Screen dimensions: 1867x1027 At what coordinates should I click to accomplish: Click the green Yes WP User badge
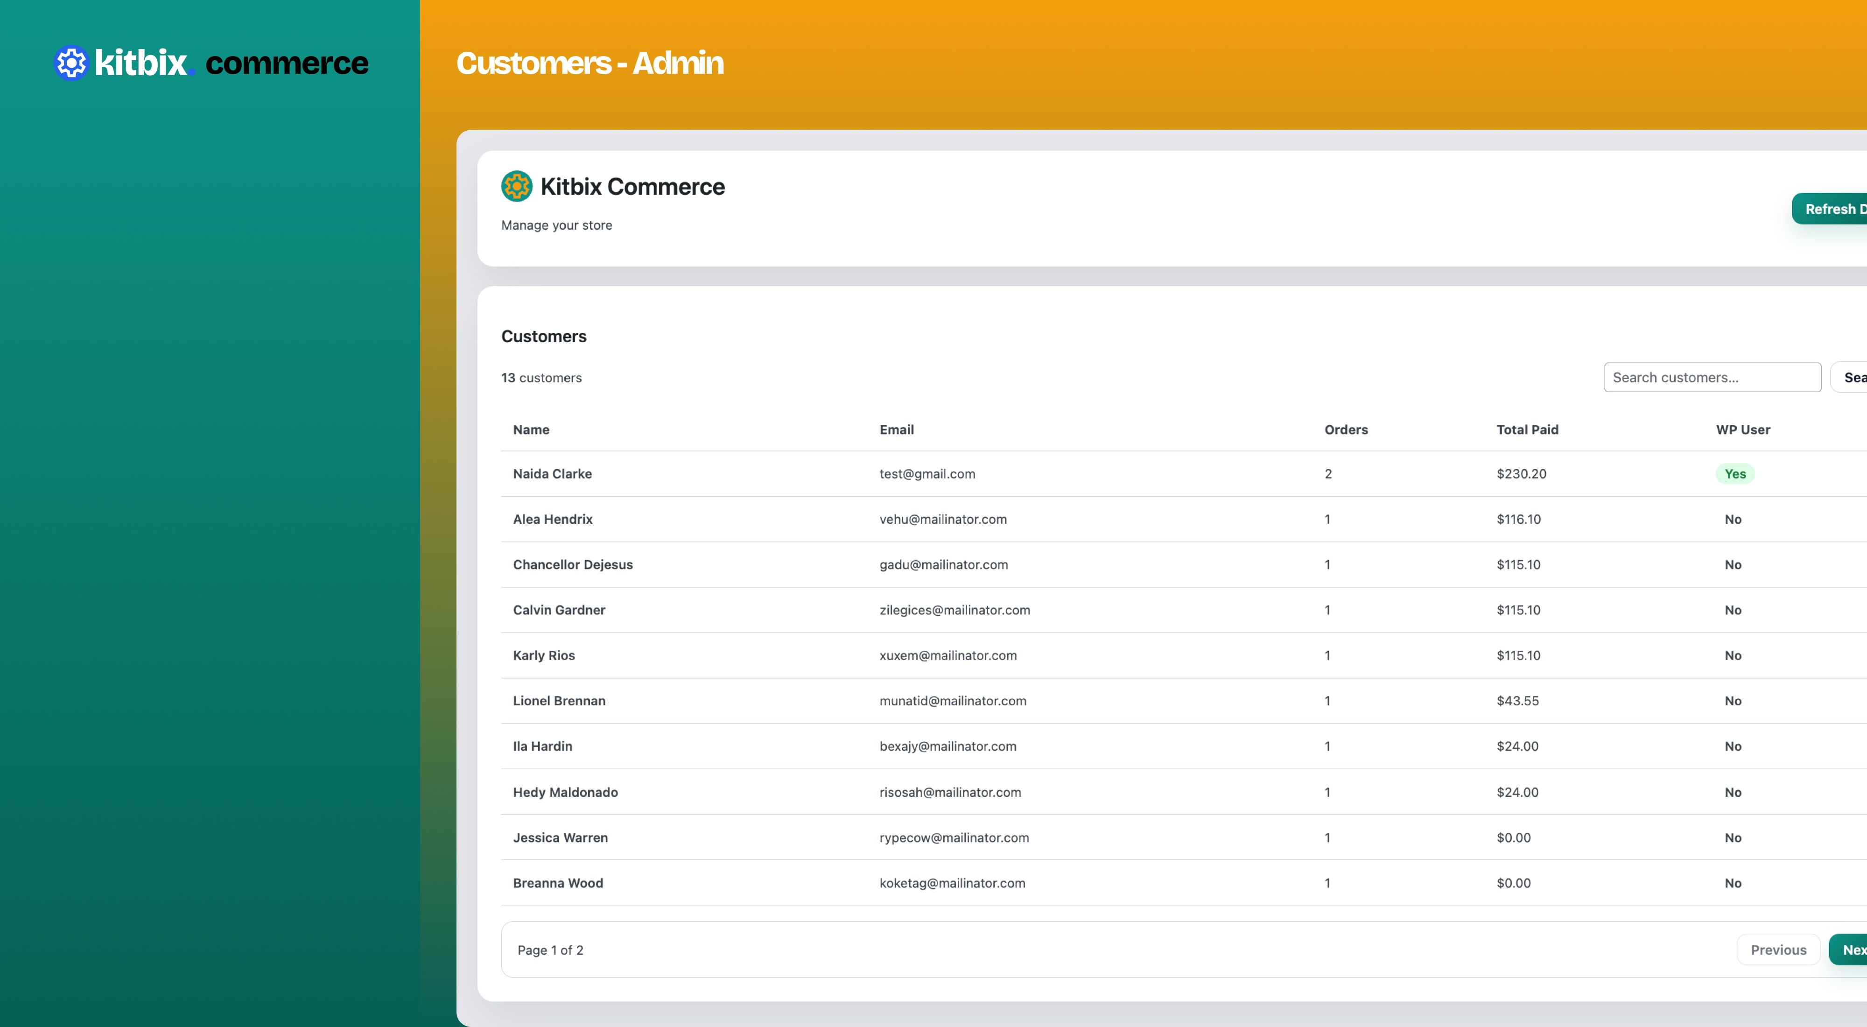pyautogui.click(x=1734, y=474)
